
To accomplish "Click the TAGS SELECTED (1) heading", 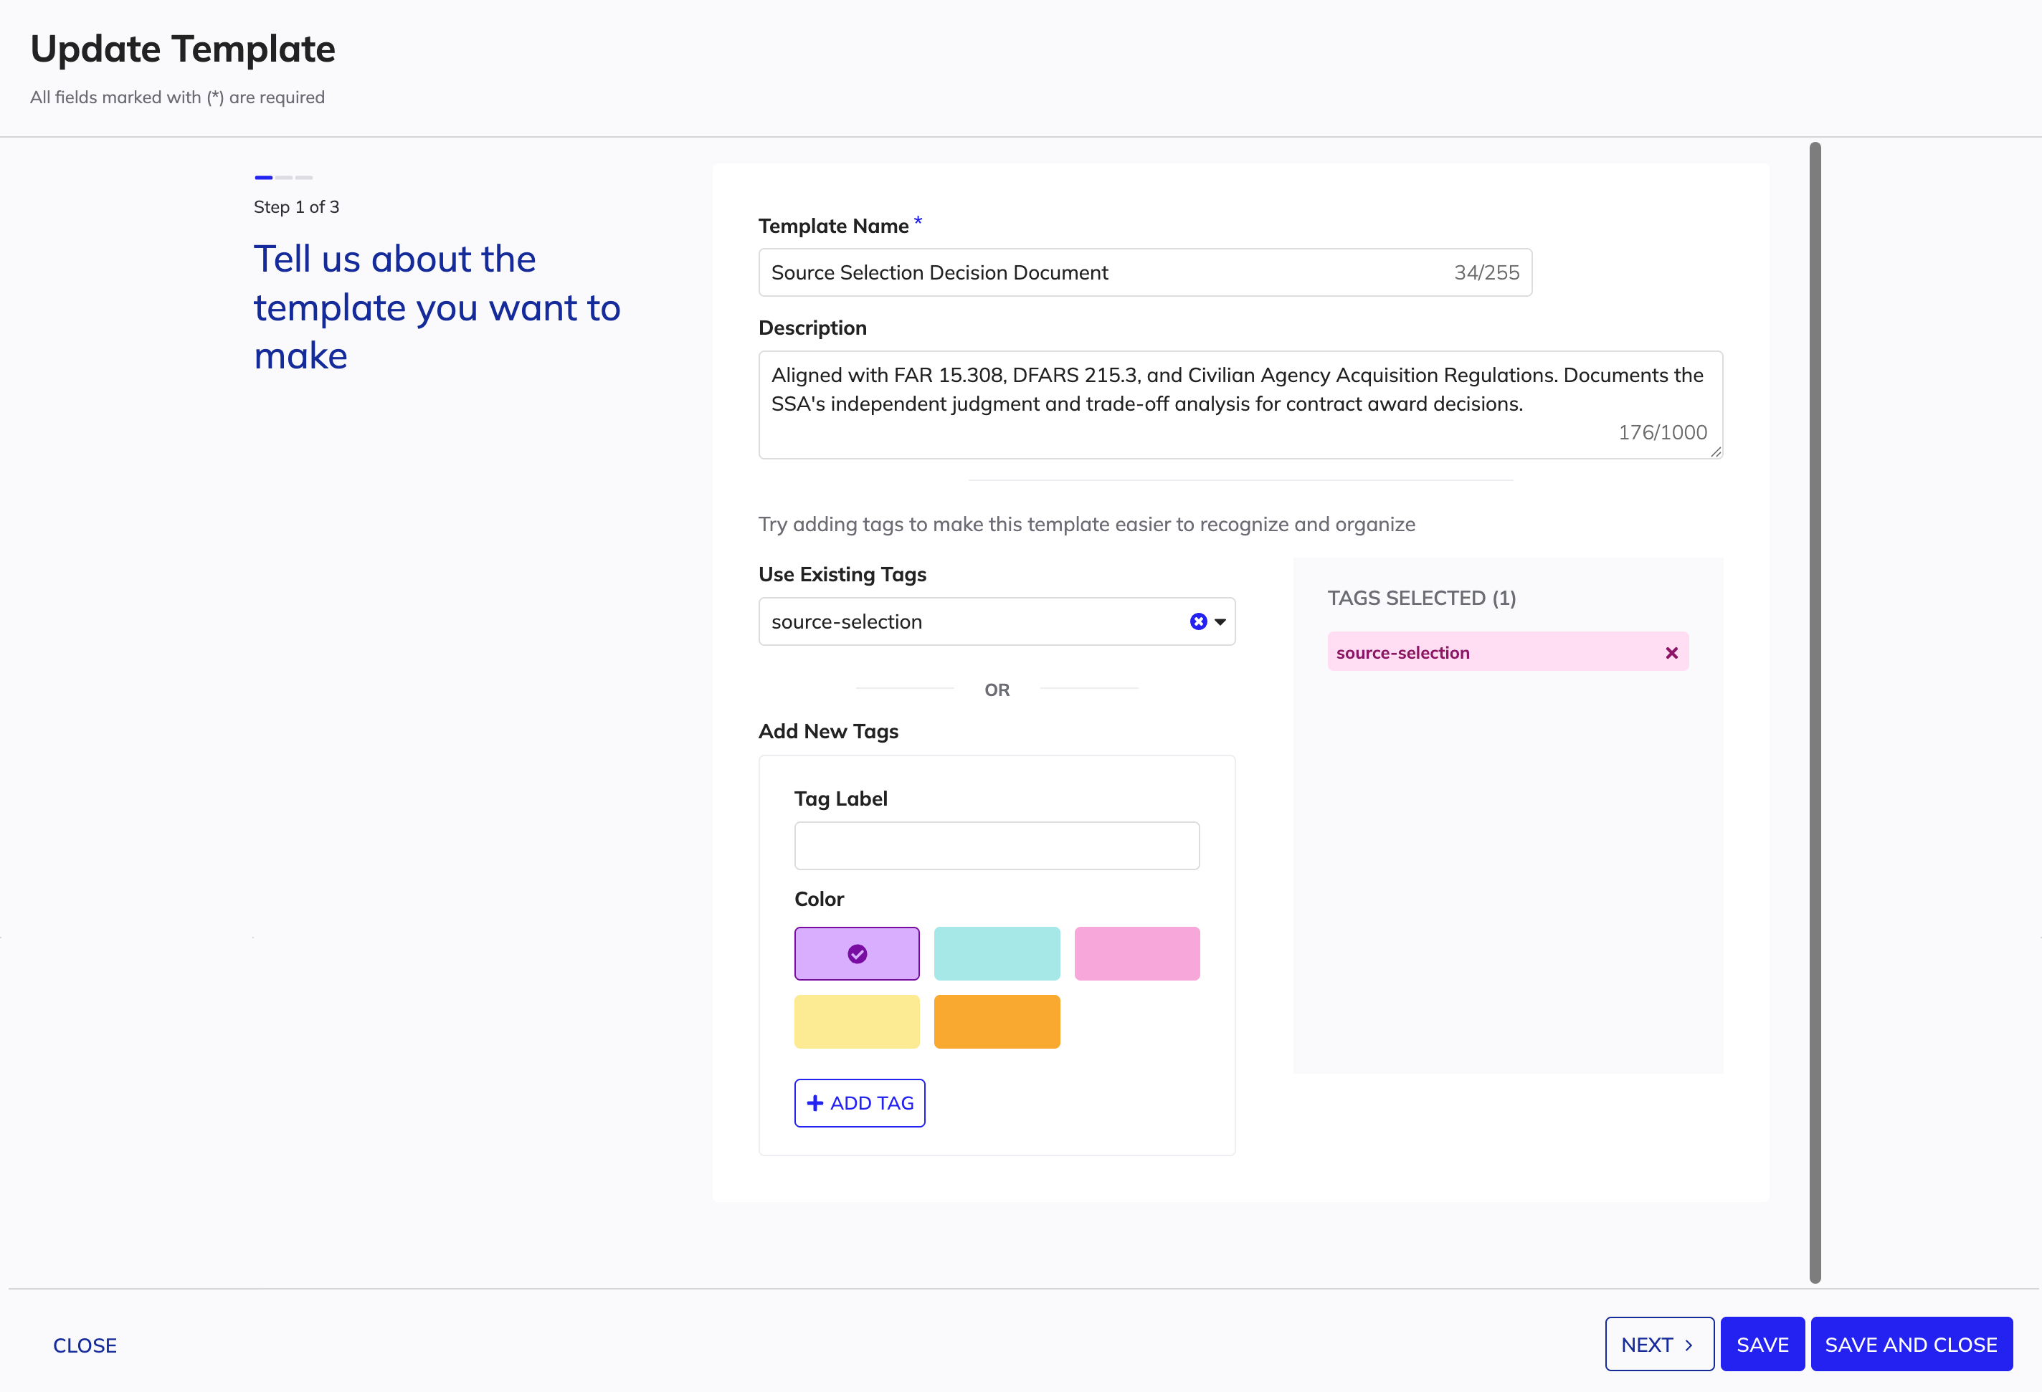I will [x=1422, y=598].
